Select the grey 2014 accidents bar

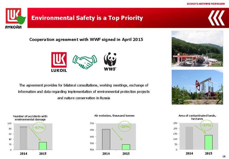pos(23,138)
